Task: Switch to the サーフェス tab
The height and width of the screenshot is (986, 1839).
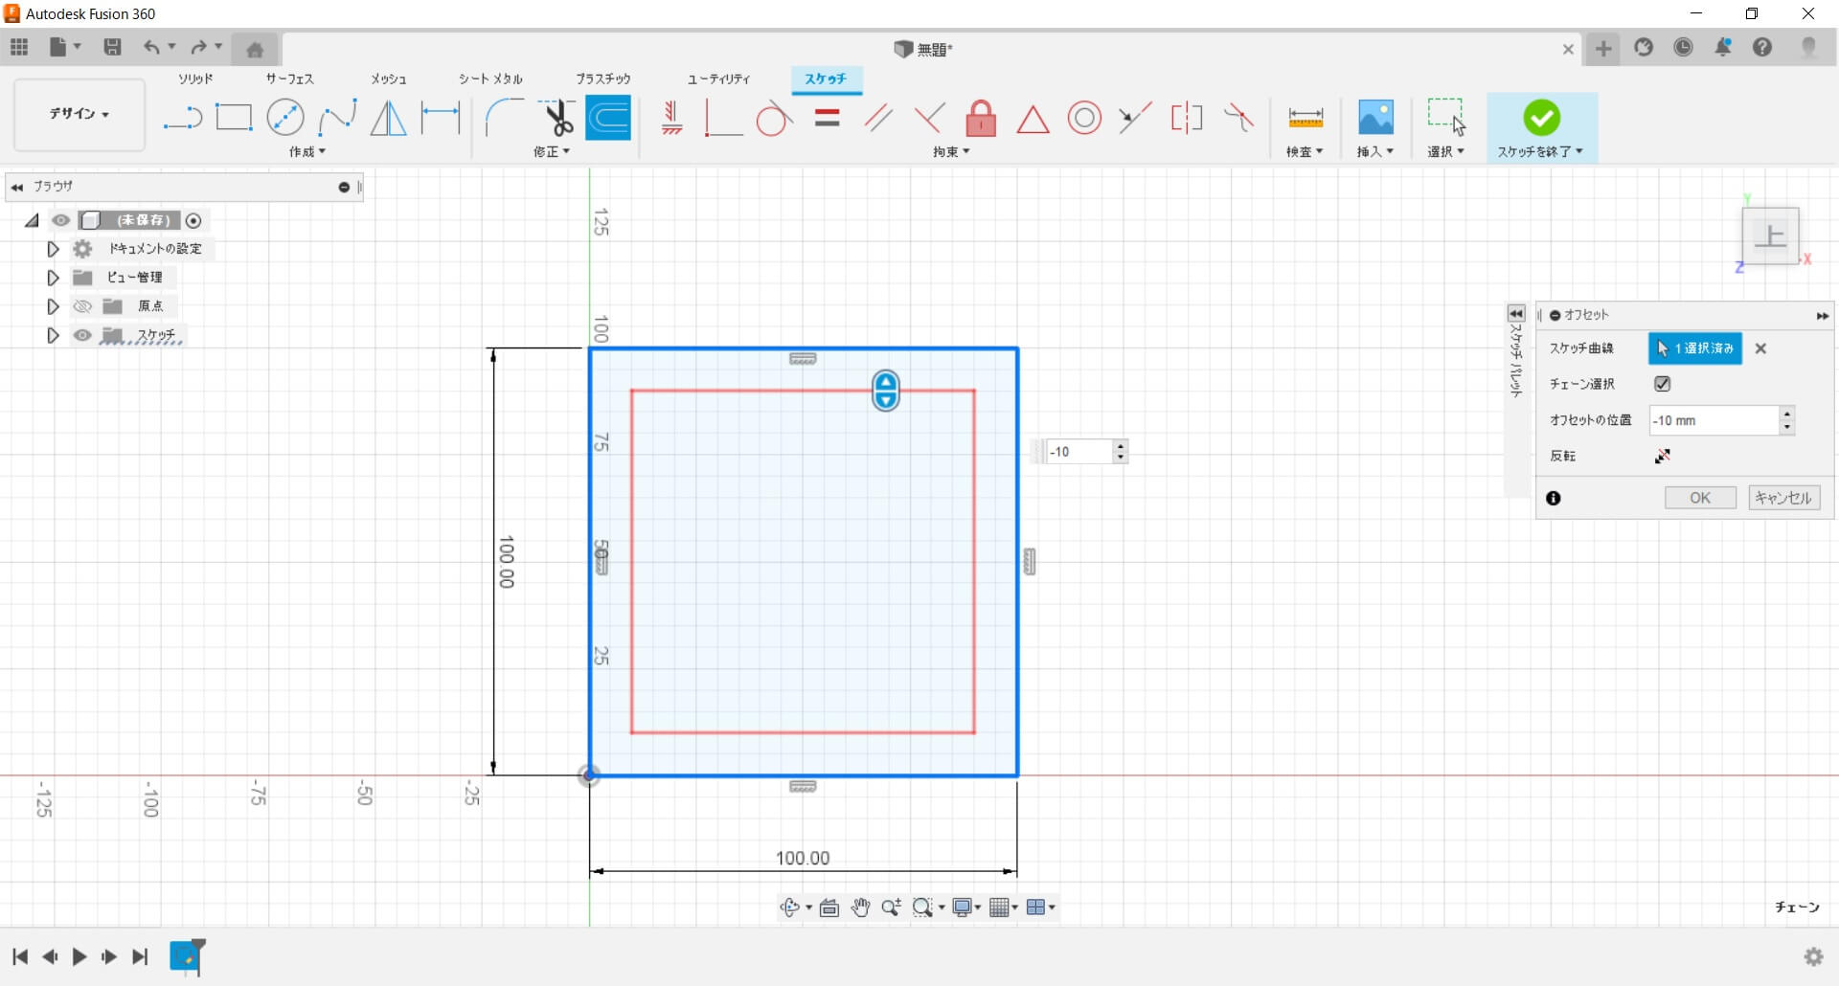Action: (289, 78)
